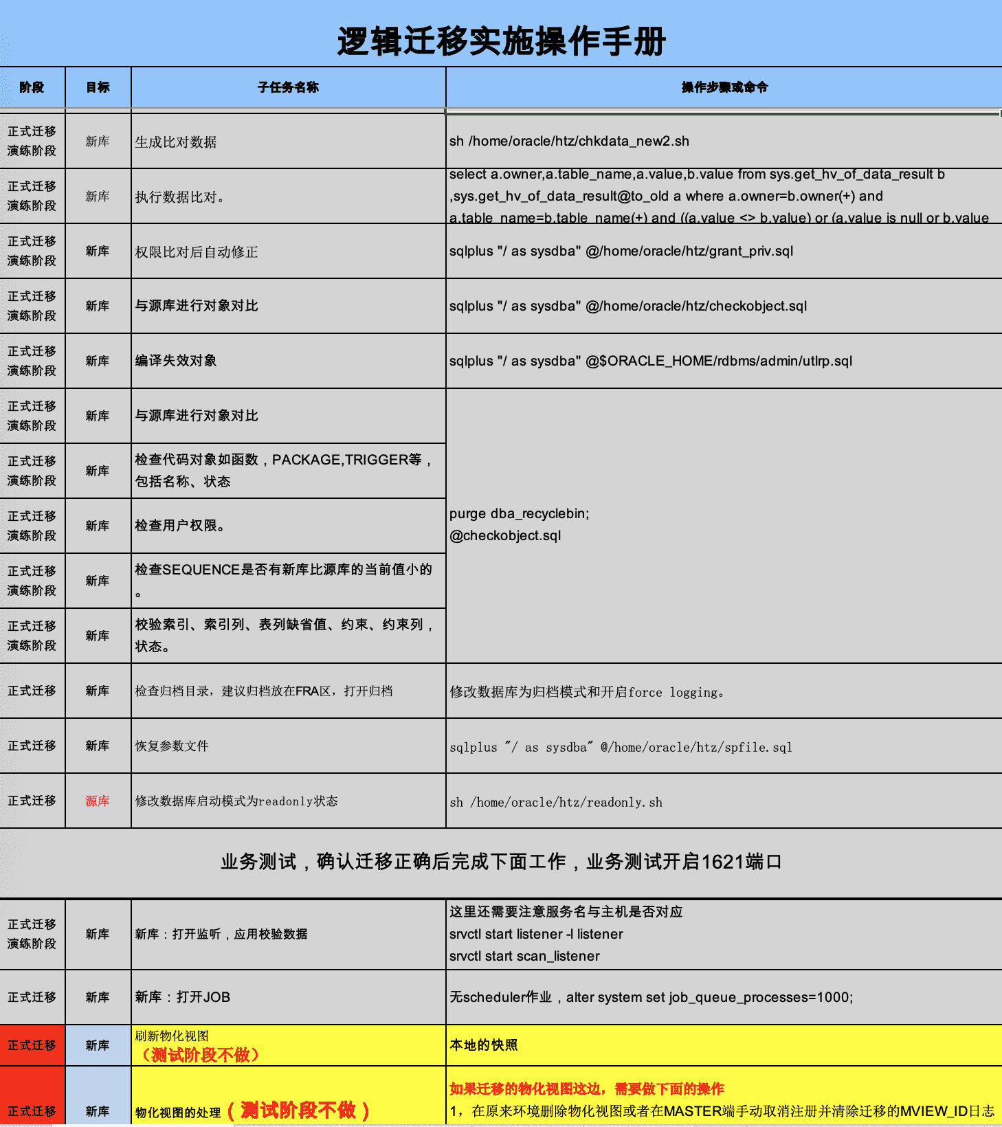
Task: Click the 子任务名称 header cell
Action: pyautogui.click(x=288, y=87)
